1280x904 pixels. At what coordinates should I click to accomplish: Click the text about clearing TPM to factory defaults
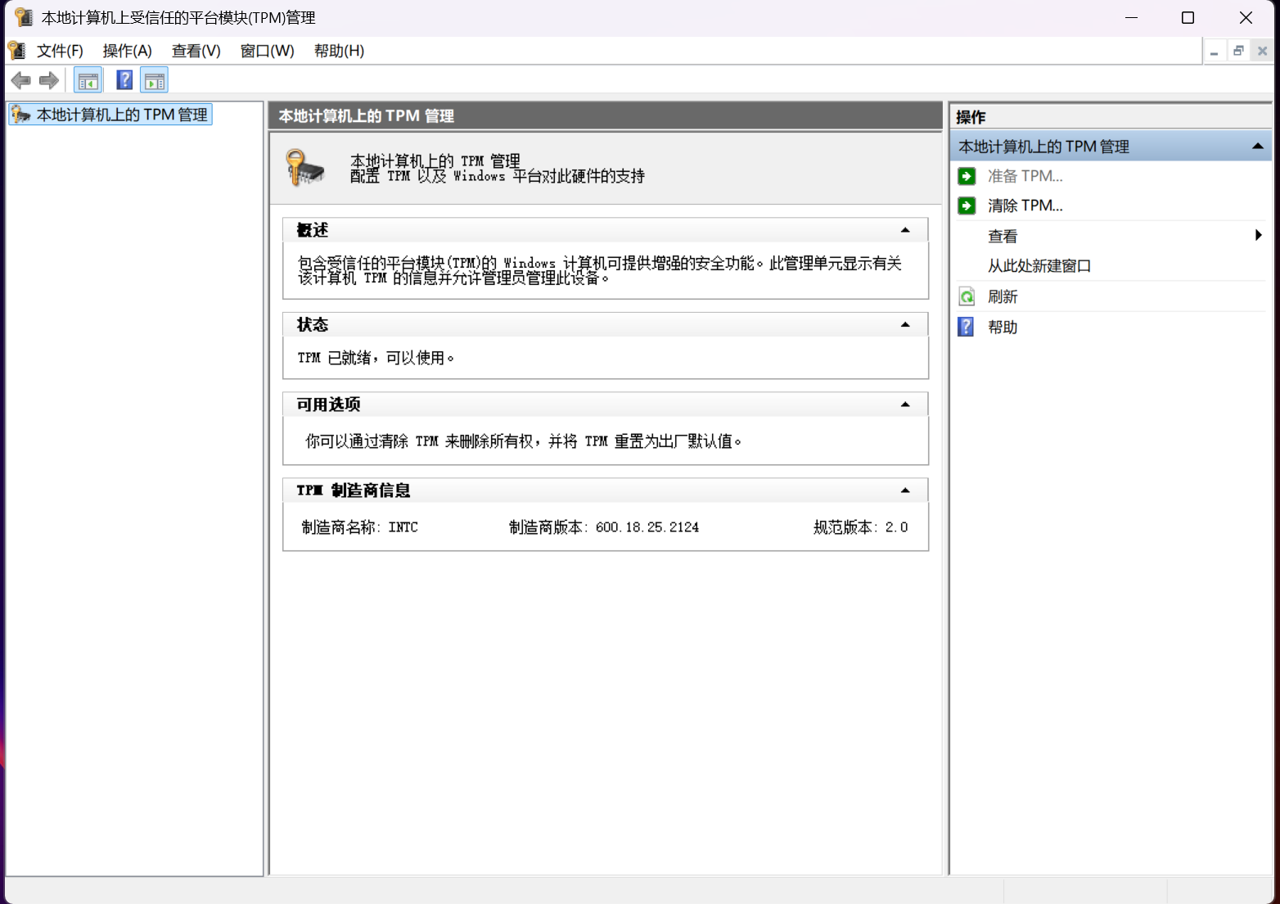point(524,441)
